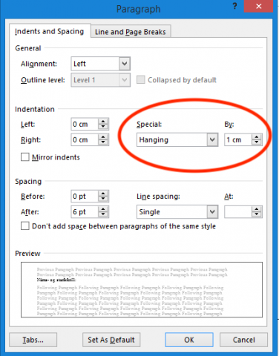
Task: Click the By value field
Action: (x=238, y=139)
